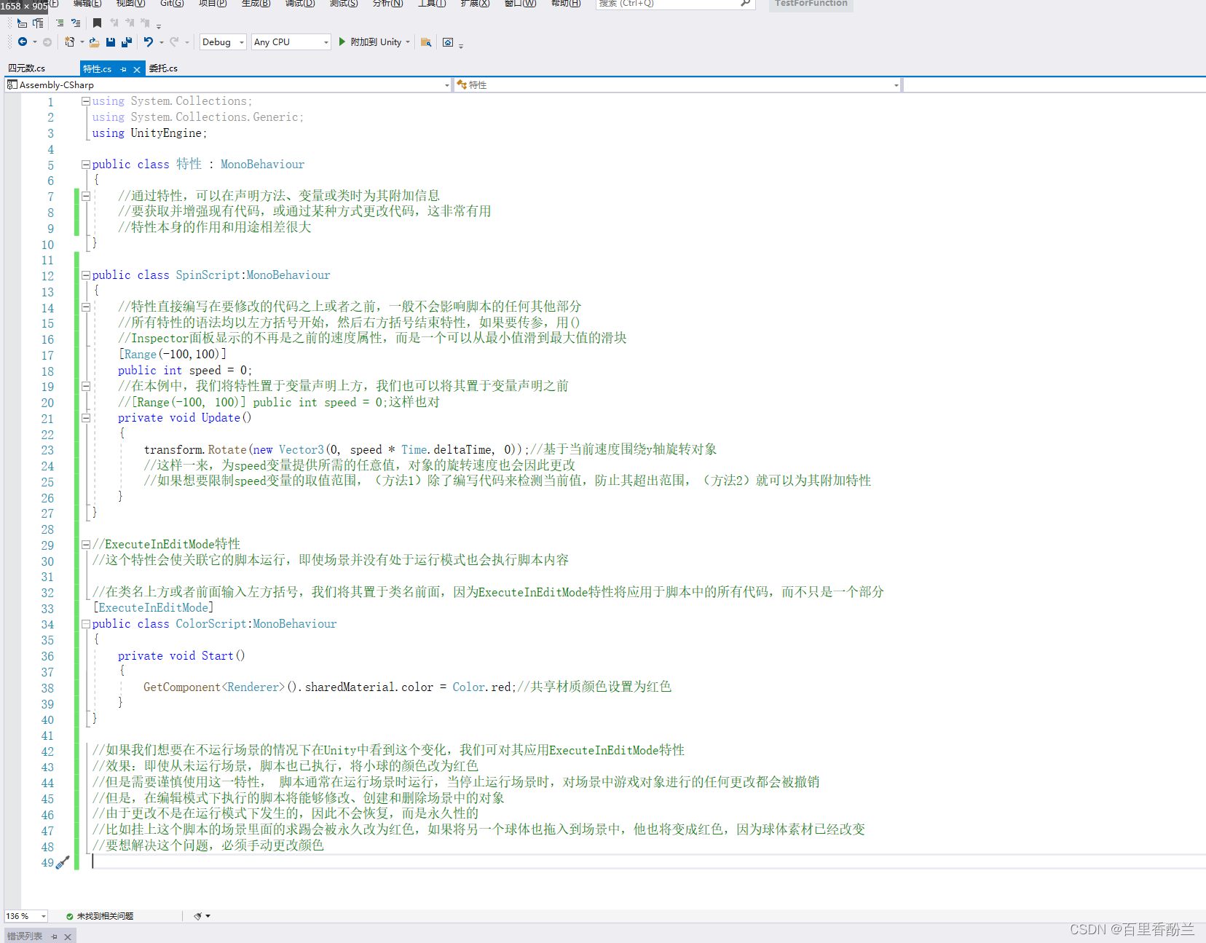Image resolution: width=1206 pixels, height=943 pixels.
Task: Collapse class ColorScript at line 34
Action: point(86,624)
